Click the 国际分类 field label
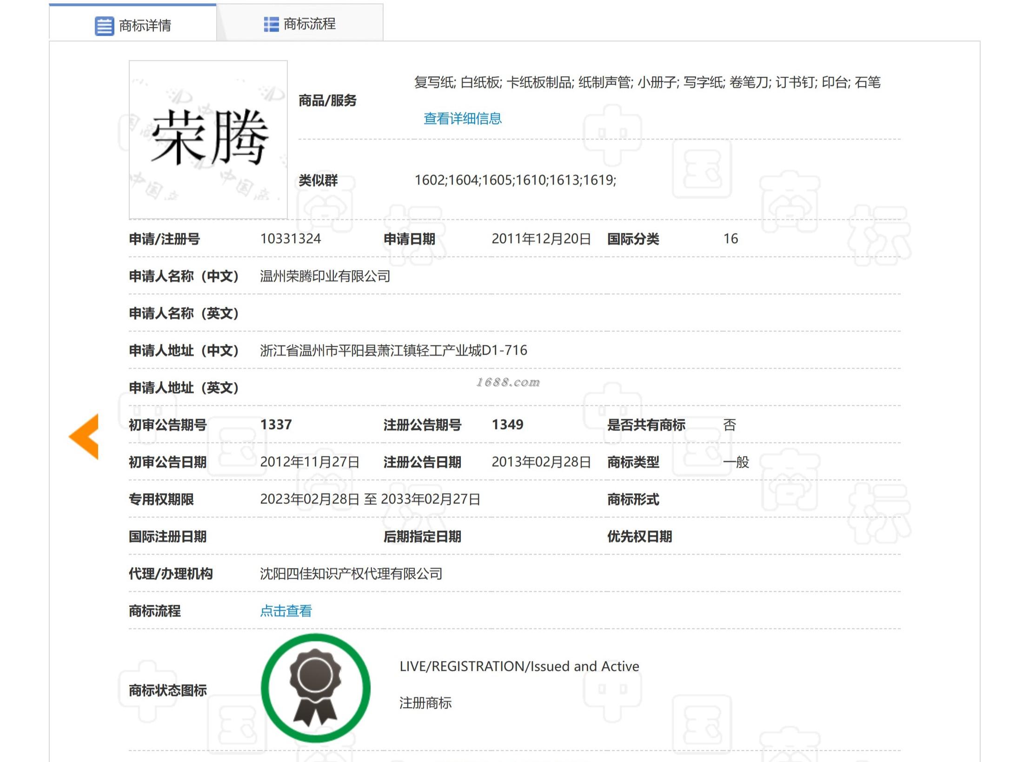This screenshot has width=1016, height=762. (x=633, y=239)
